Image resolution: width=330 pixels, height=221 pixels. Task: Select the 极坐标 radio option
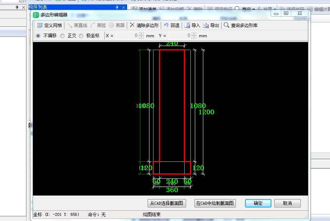pyautogui.click(x=81, y=36)
